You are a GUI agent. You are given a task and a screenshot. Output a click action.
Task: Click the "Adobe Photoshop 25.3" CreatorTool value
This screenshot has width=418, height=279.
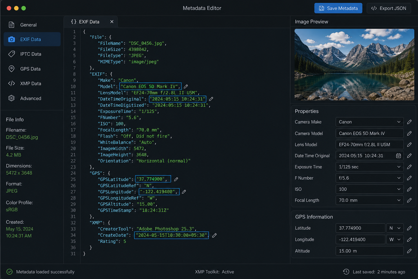point(165,229)
